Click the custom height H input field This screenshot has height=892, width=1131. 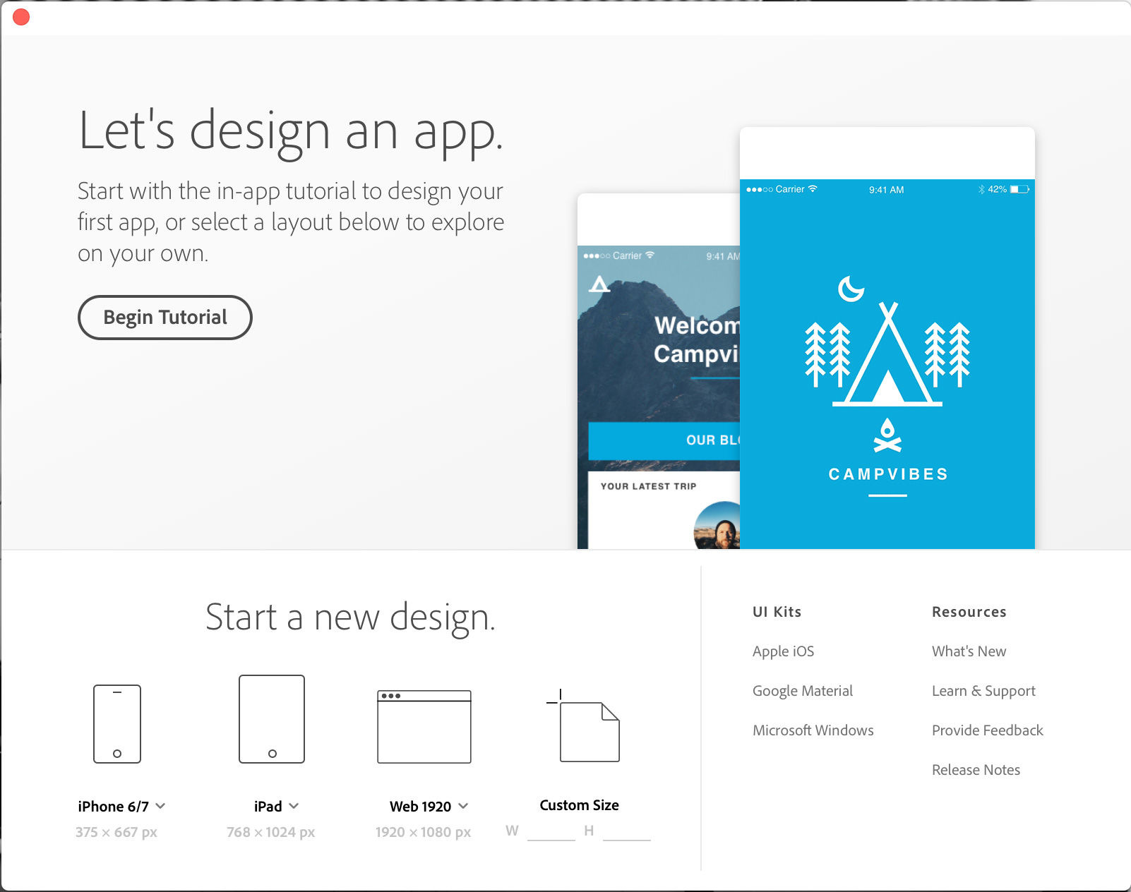(x=627, y=831)
